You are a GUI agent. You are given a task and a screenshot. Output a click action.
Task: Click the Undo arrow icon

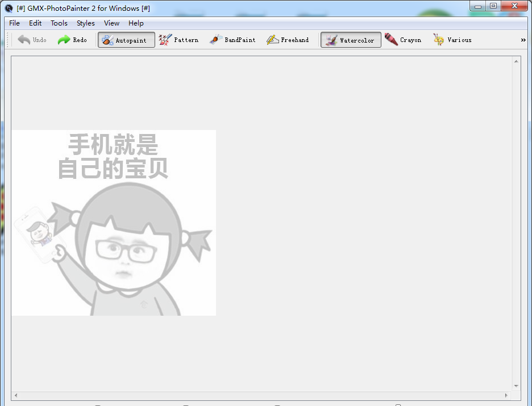click(24, 40)
